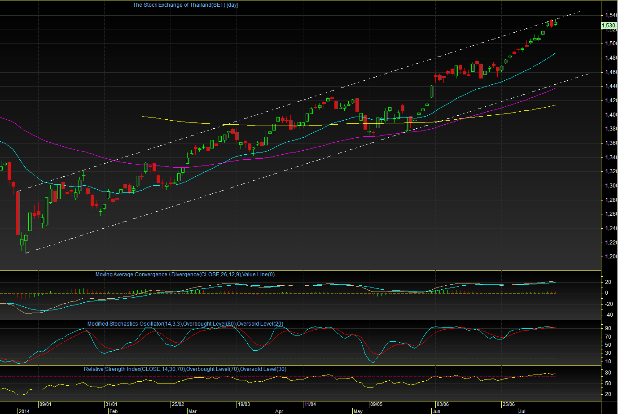This screenshot has height=414, width=618.
Task: Select the Relative Strength Index indicator title
Action: 185,369
